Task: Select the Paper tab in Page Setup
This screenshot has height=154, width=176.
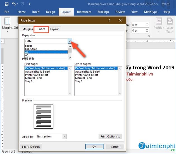Action: point(41,29)
